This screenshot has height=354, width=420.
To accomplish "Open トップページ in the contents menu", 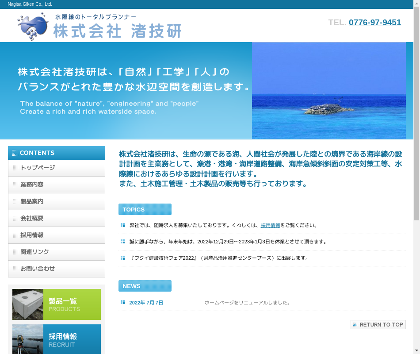I will [57, 168].
